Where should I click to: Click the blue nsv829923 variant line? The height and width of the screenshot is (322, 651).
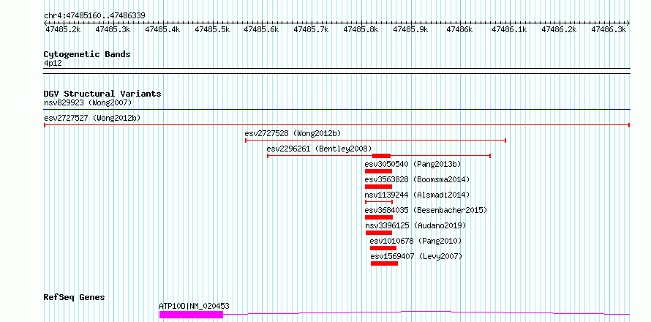pyautogui.click(x=336, y=110)
